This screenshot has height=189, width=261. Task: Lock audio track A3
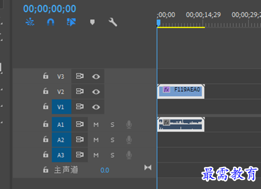[46, 154]
